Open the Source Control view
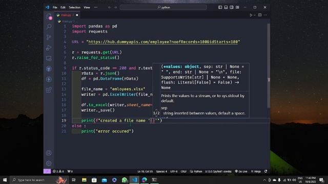The height and width of the screenshot is (184, 328). pyautogui.click(x=49, y=37)
